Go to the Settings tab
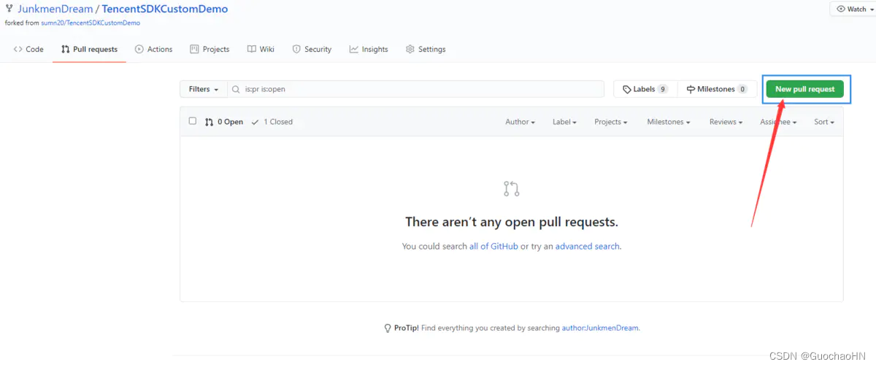The width and height of the screenshot is (876, 367). 426,50
